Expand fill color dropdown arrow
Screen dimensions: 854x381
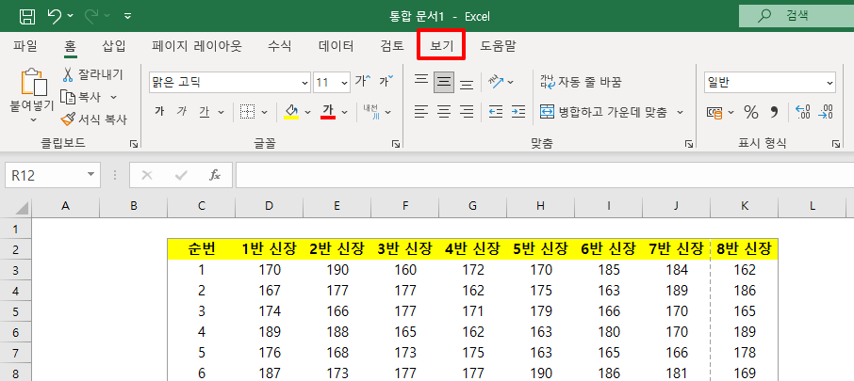click(x=307, y=113)
